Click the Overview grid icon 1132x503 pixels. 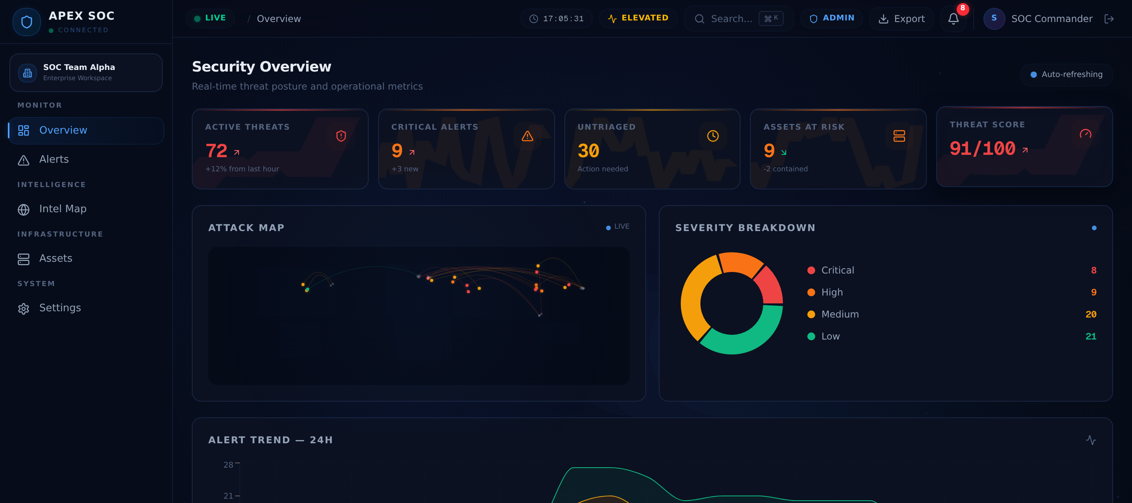pos(24,130)
